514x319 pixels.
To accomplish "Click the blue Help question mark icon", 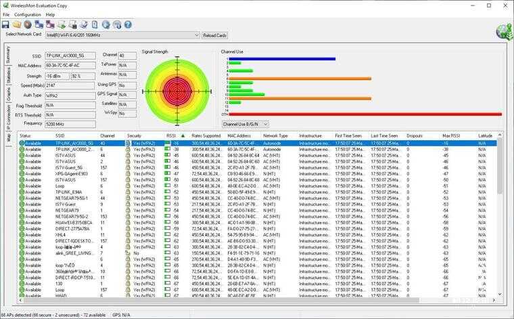I will coord(127,24).
